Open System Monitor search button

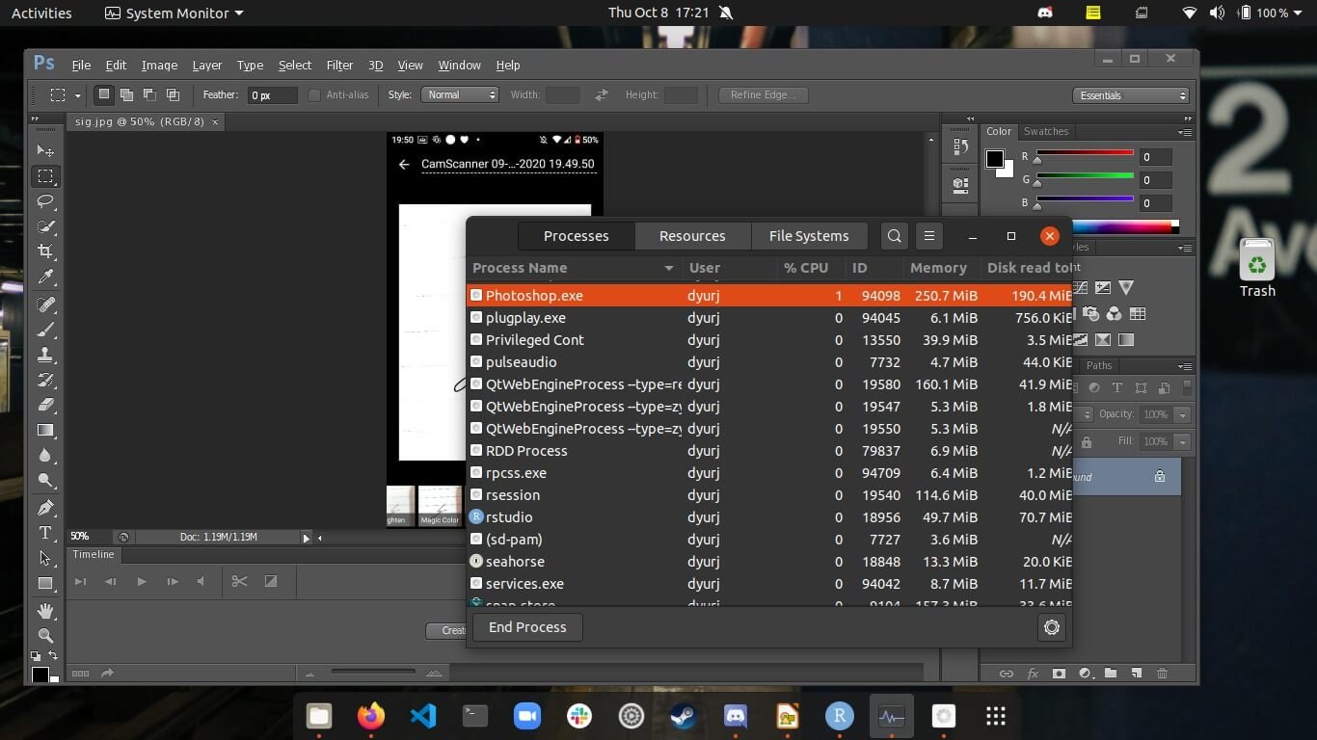[x=895, y=236]
